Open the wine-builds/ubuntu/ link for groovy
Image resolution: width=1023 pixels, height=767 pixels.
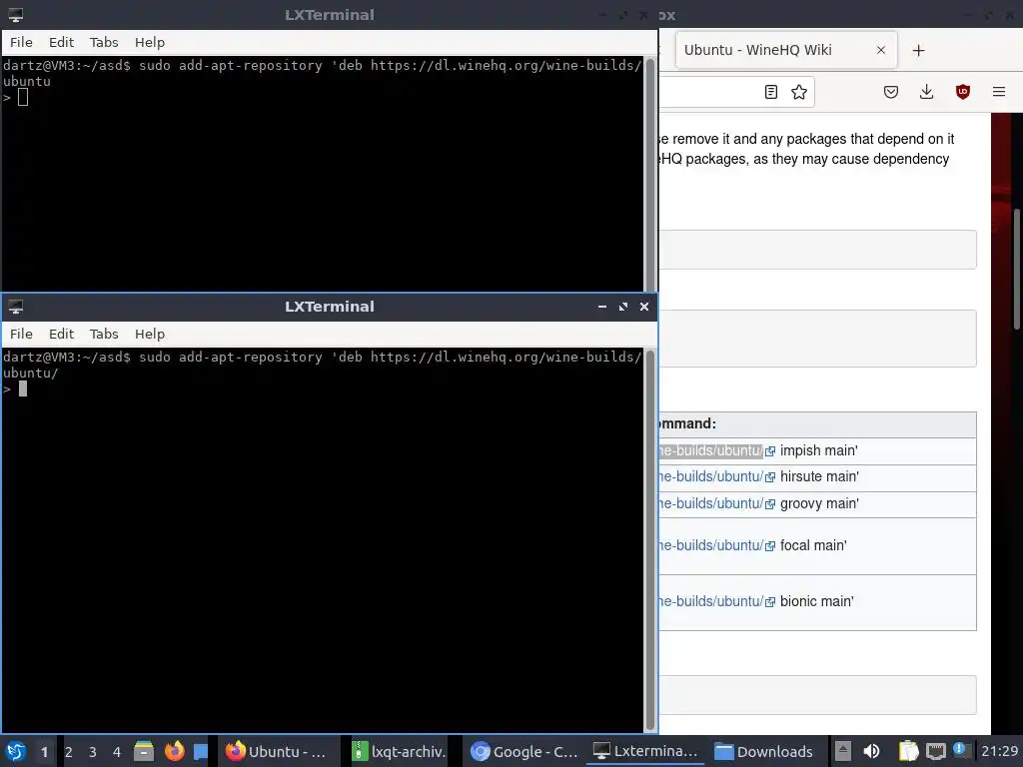point(710,503)
